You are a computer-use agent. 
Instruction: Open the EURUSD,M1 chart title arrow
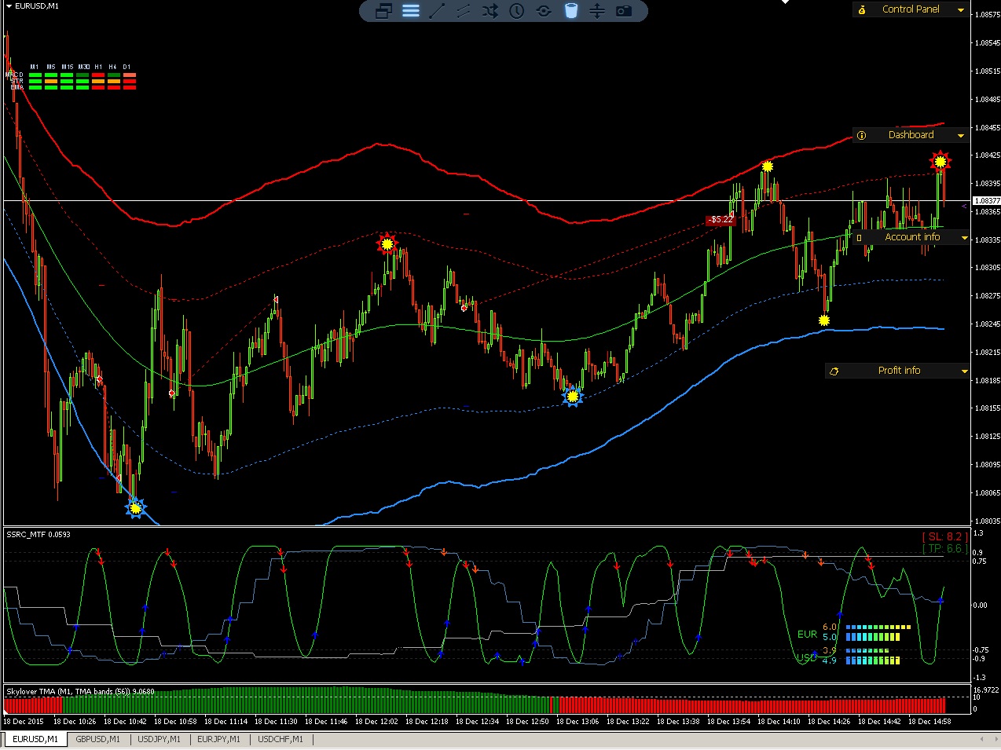[x=9, y=5]
